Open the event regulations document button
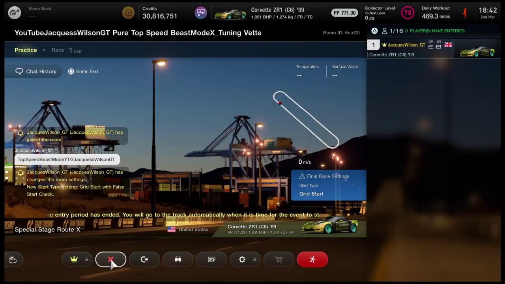 (x=211, y=260)
